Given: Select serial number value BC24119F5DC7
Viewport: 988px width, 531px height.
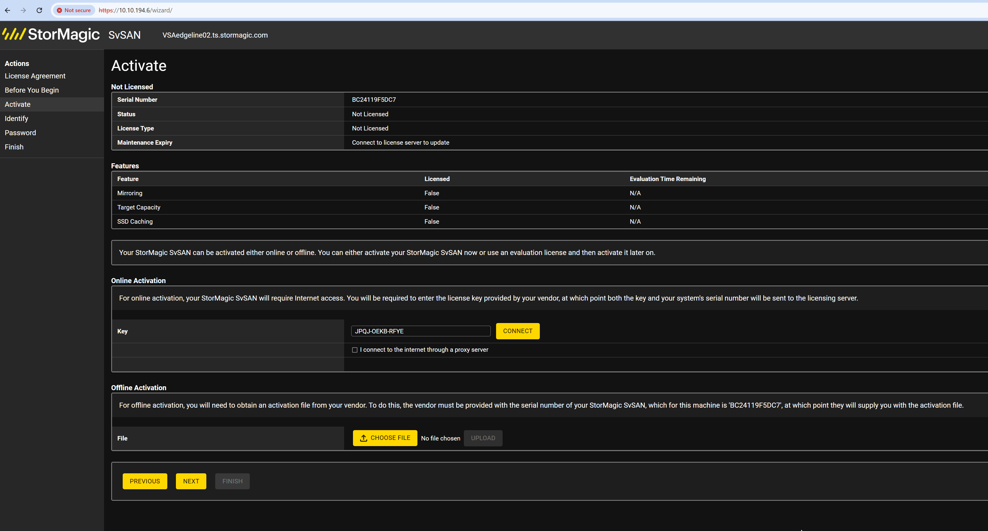Looking at the screenshot, I should coord(374,100).
